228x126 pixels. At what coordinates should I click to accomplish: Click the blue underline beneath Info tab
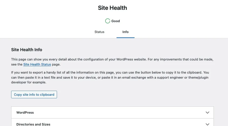click(125, 38)
